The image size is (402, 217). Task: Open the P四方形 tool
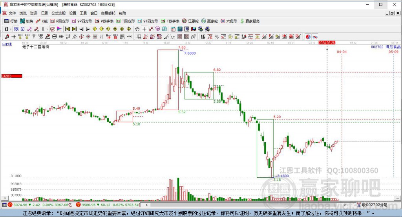click(x=60, y=21)
